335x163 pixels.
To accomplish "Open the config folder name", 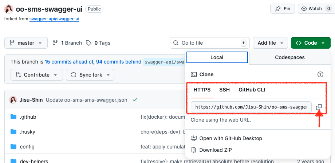I will [27, 147].
